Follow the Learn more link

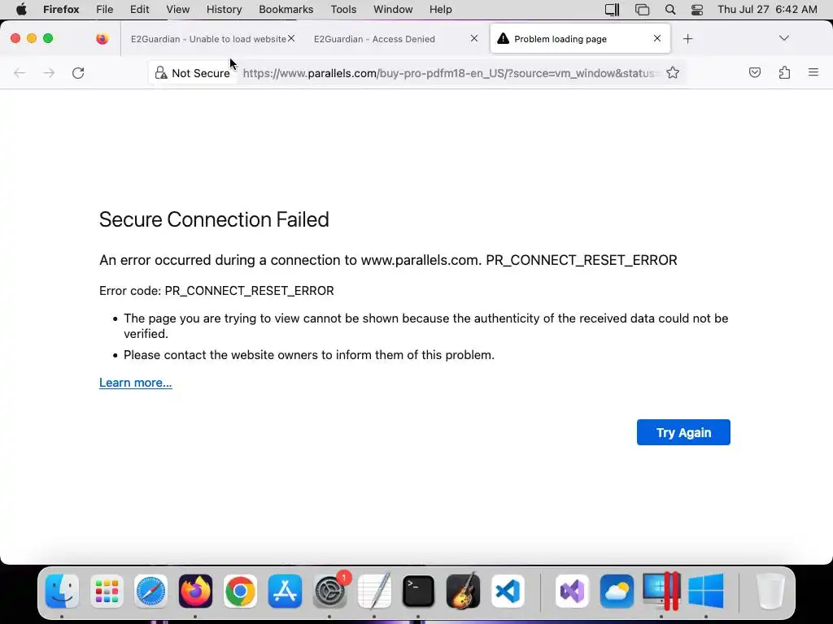pyautogui.click(x=135, y=383)
